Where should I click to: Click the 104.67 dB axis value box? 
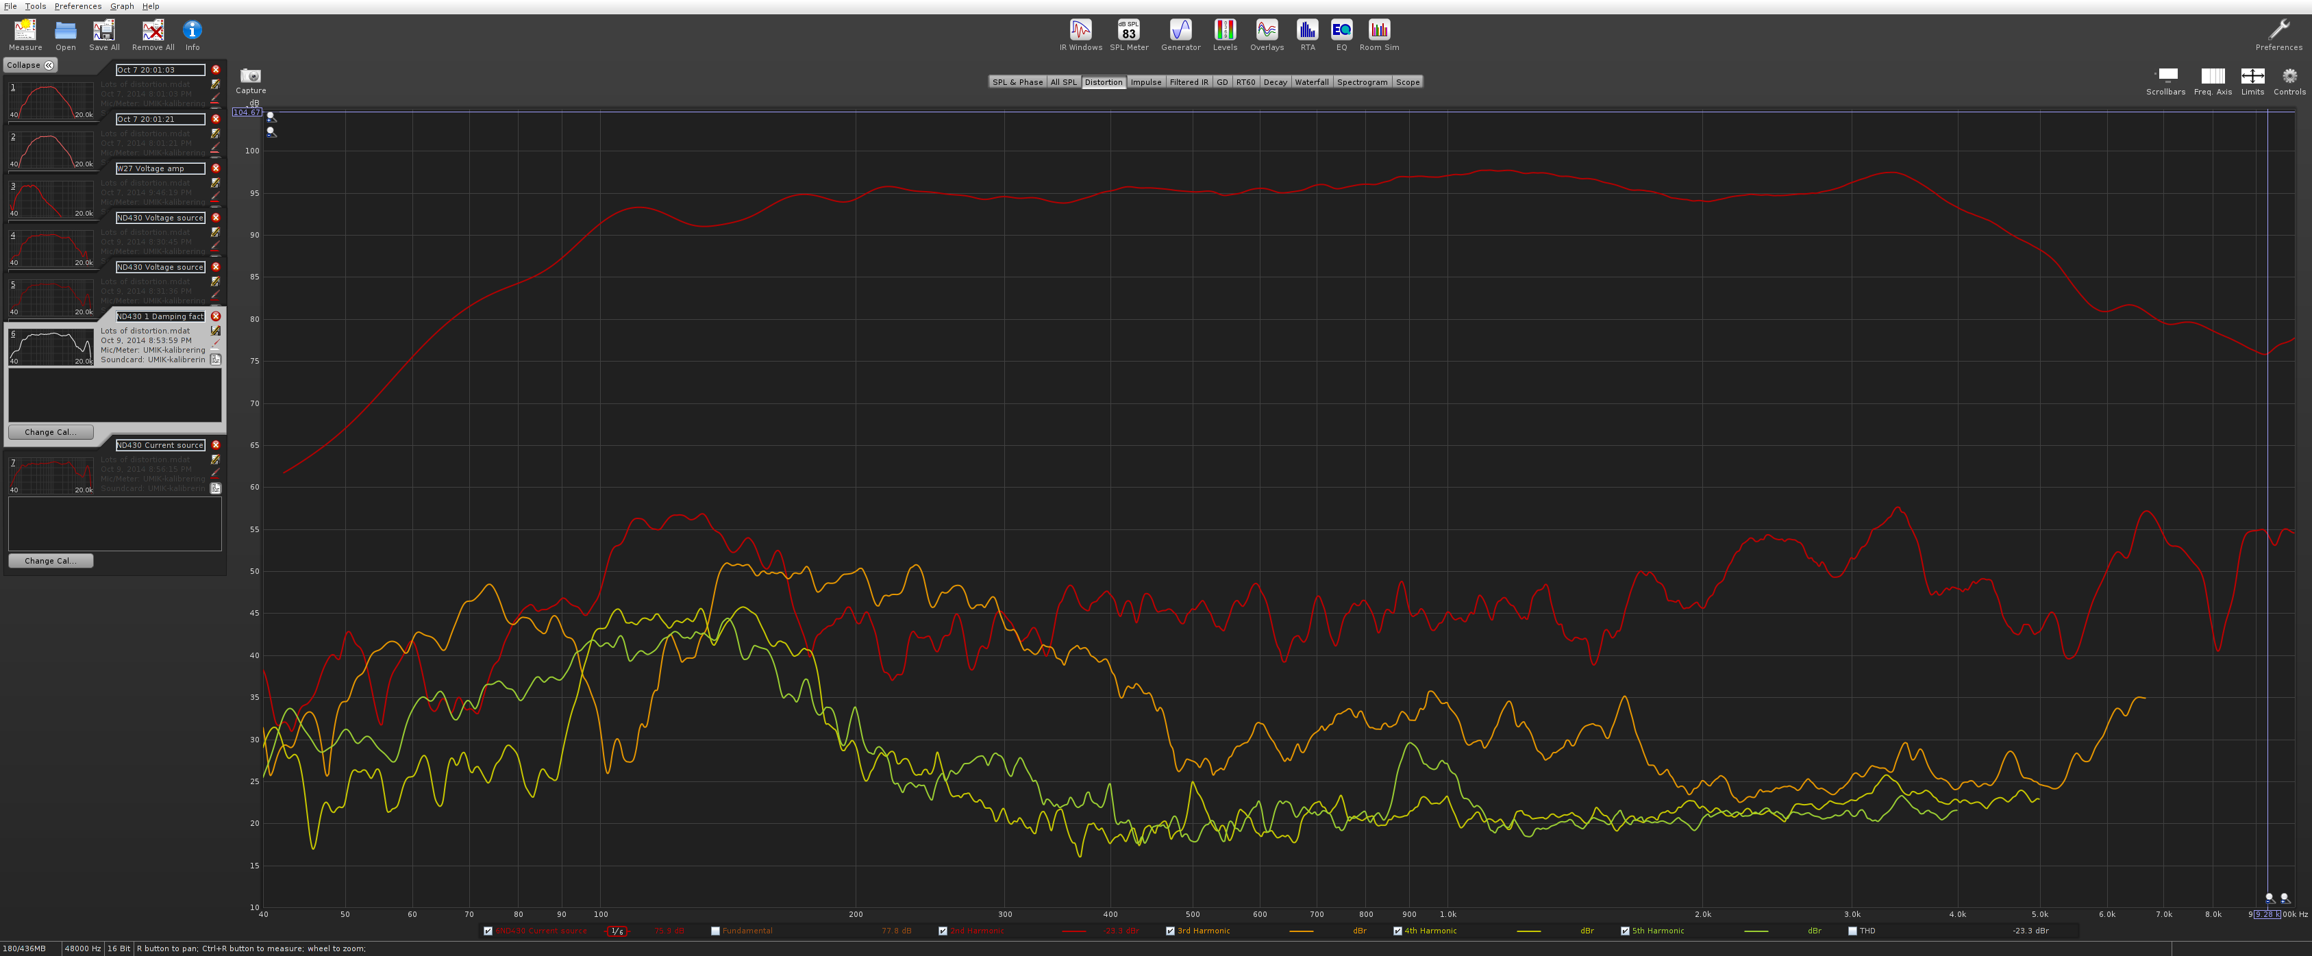coord(247,112)
